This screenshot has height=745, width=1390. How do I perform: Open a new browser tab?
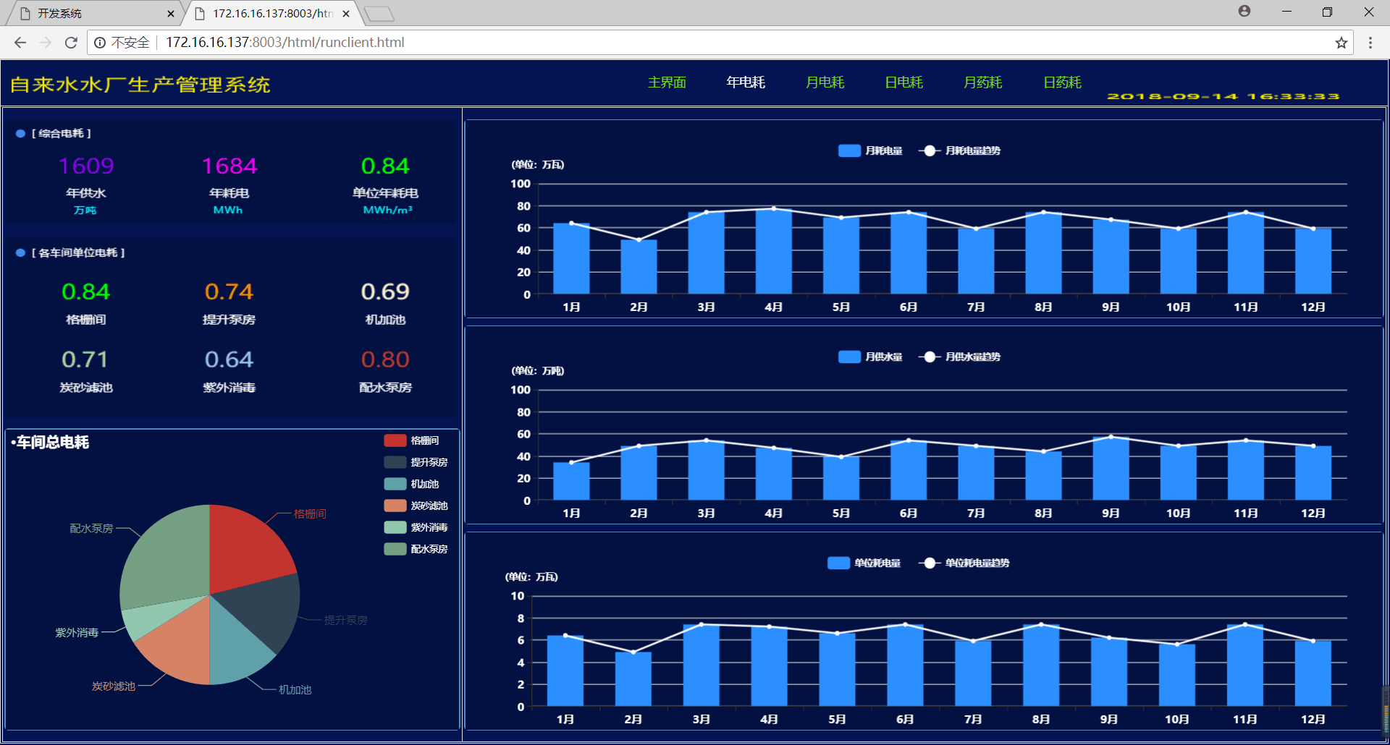(379, 14)
